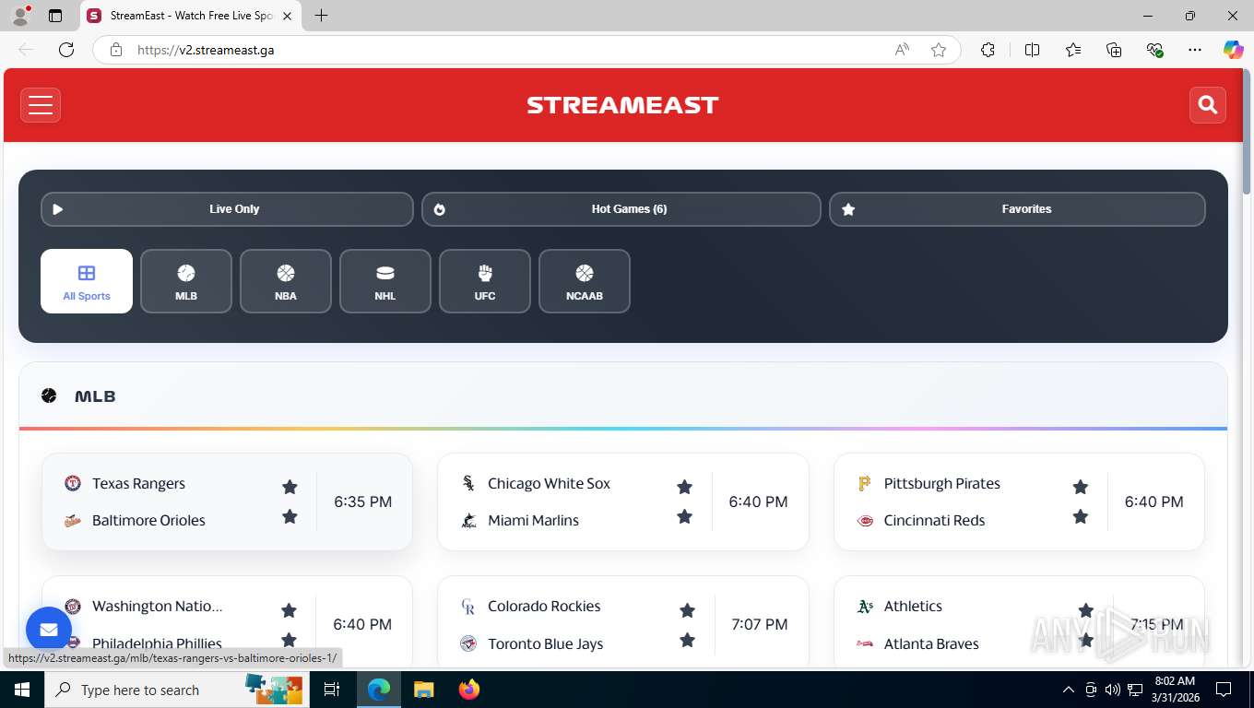Open the split screen icon
Screen dimensions: 1254x708
[x=1032, y=50]
